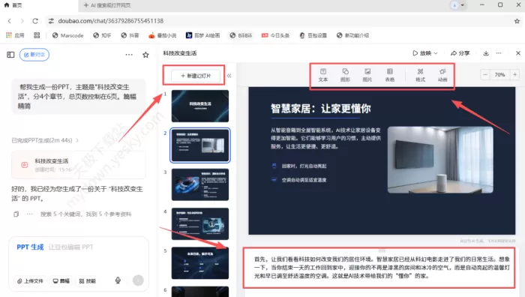The width and height of the screenshot is (525, 297).
Task: Open the Marscode bookmark
Action: pos(68,35)
